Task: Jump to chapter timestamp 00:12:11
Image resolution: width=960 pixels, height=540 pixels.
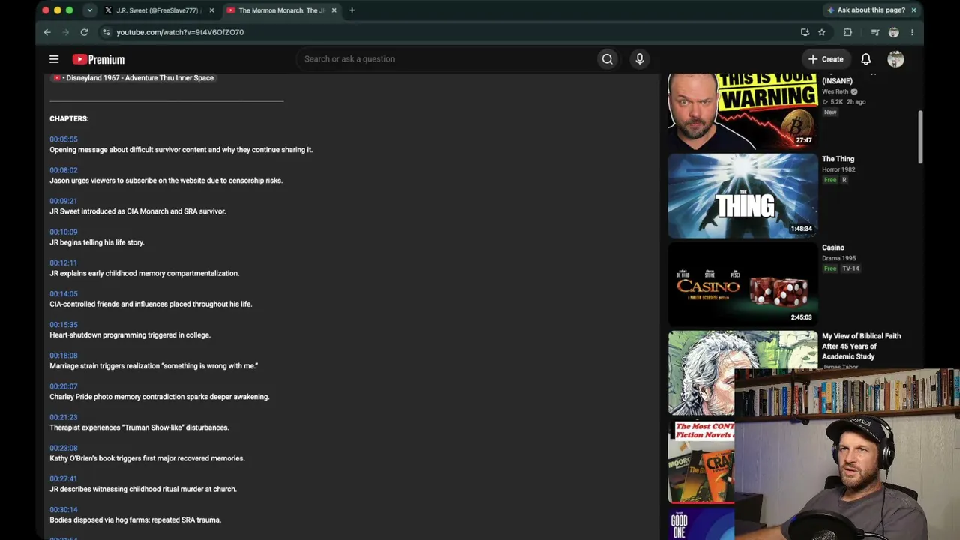Action: click(x=64, y=262)
